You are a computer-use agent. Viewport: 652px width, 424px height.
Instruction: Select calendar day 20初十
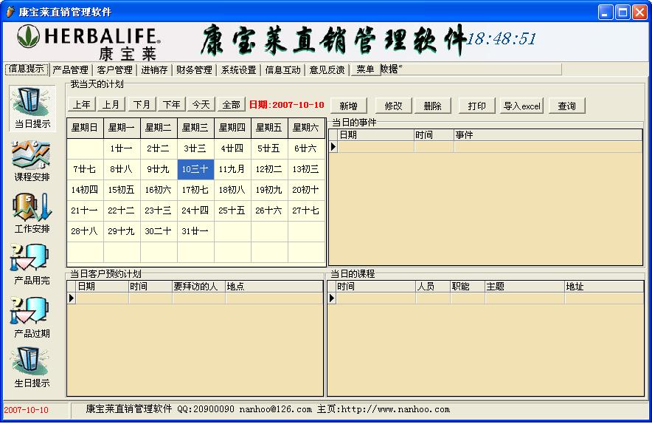tap(306, 190)
